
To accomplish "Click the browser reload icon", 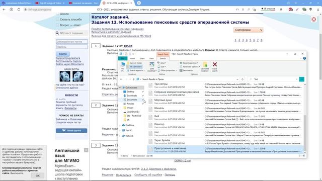I will pyautogui.click(x=19, y=10).
